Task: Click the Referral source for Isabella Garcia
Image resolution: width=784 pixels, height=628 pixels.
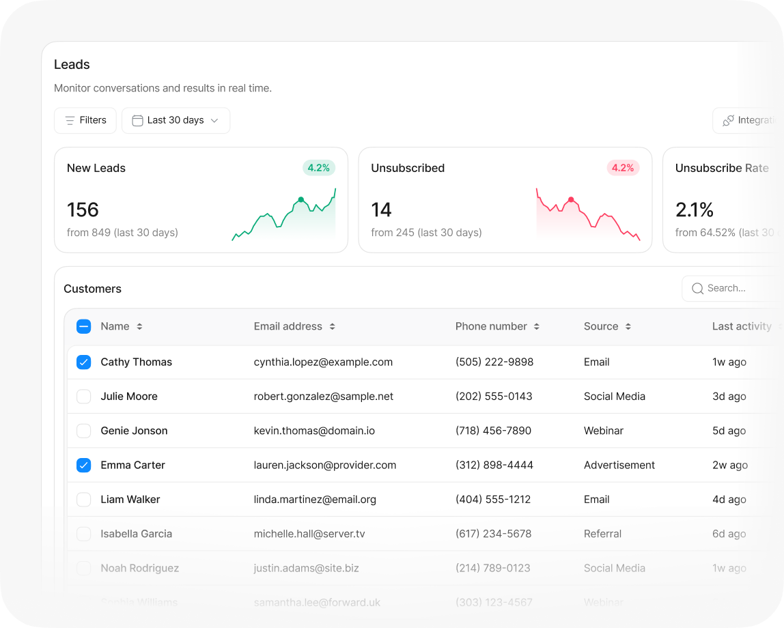Action: coord(602,534)
